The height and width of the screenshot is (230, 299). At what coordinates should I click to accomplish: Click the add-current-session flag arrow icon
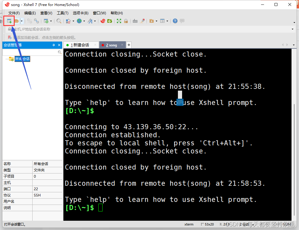(x=10, y=37)
